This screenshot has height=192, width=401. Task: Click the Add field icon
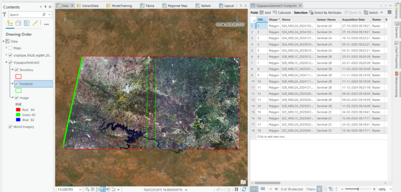coord(262,12)
